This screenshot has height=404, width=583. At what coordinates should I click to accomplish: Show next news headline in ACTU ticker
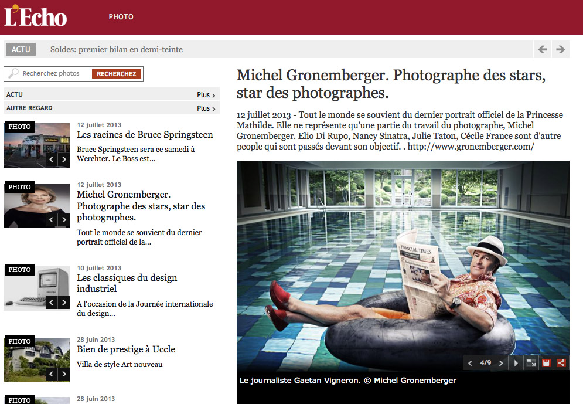[x=560, y=49]
